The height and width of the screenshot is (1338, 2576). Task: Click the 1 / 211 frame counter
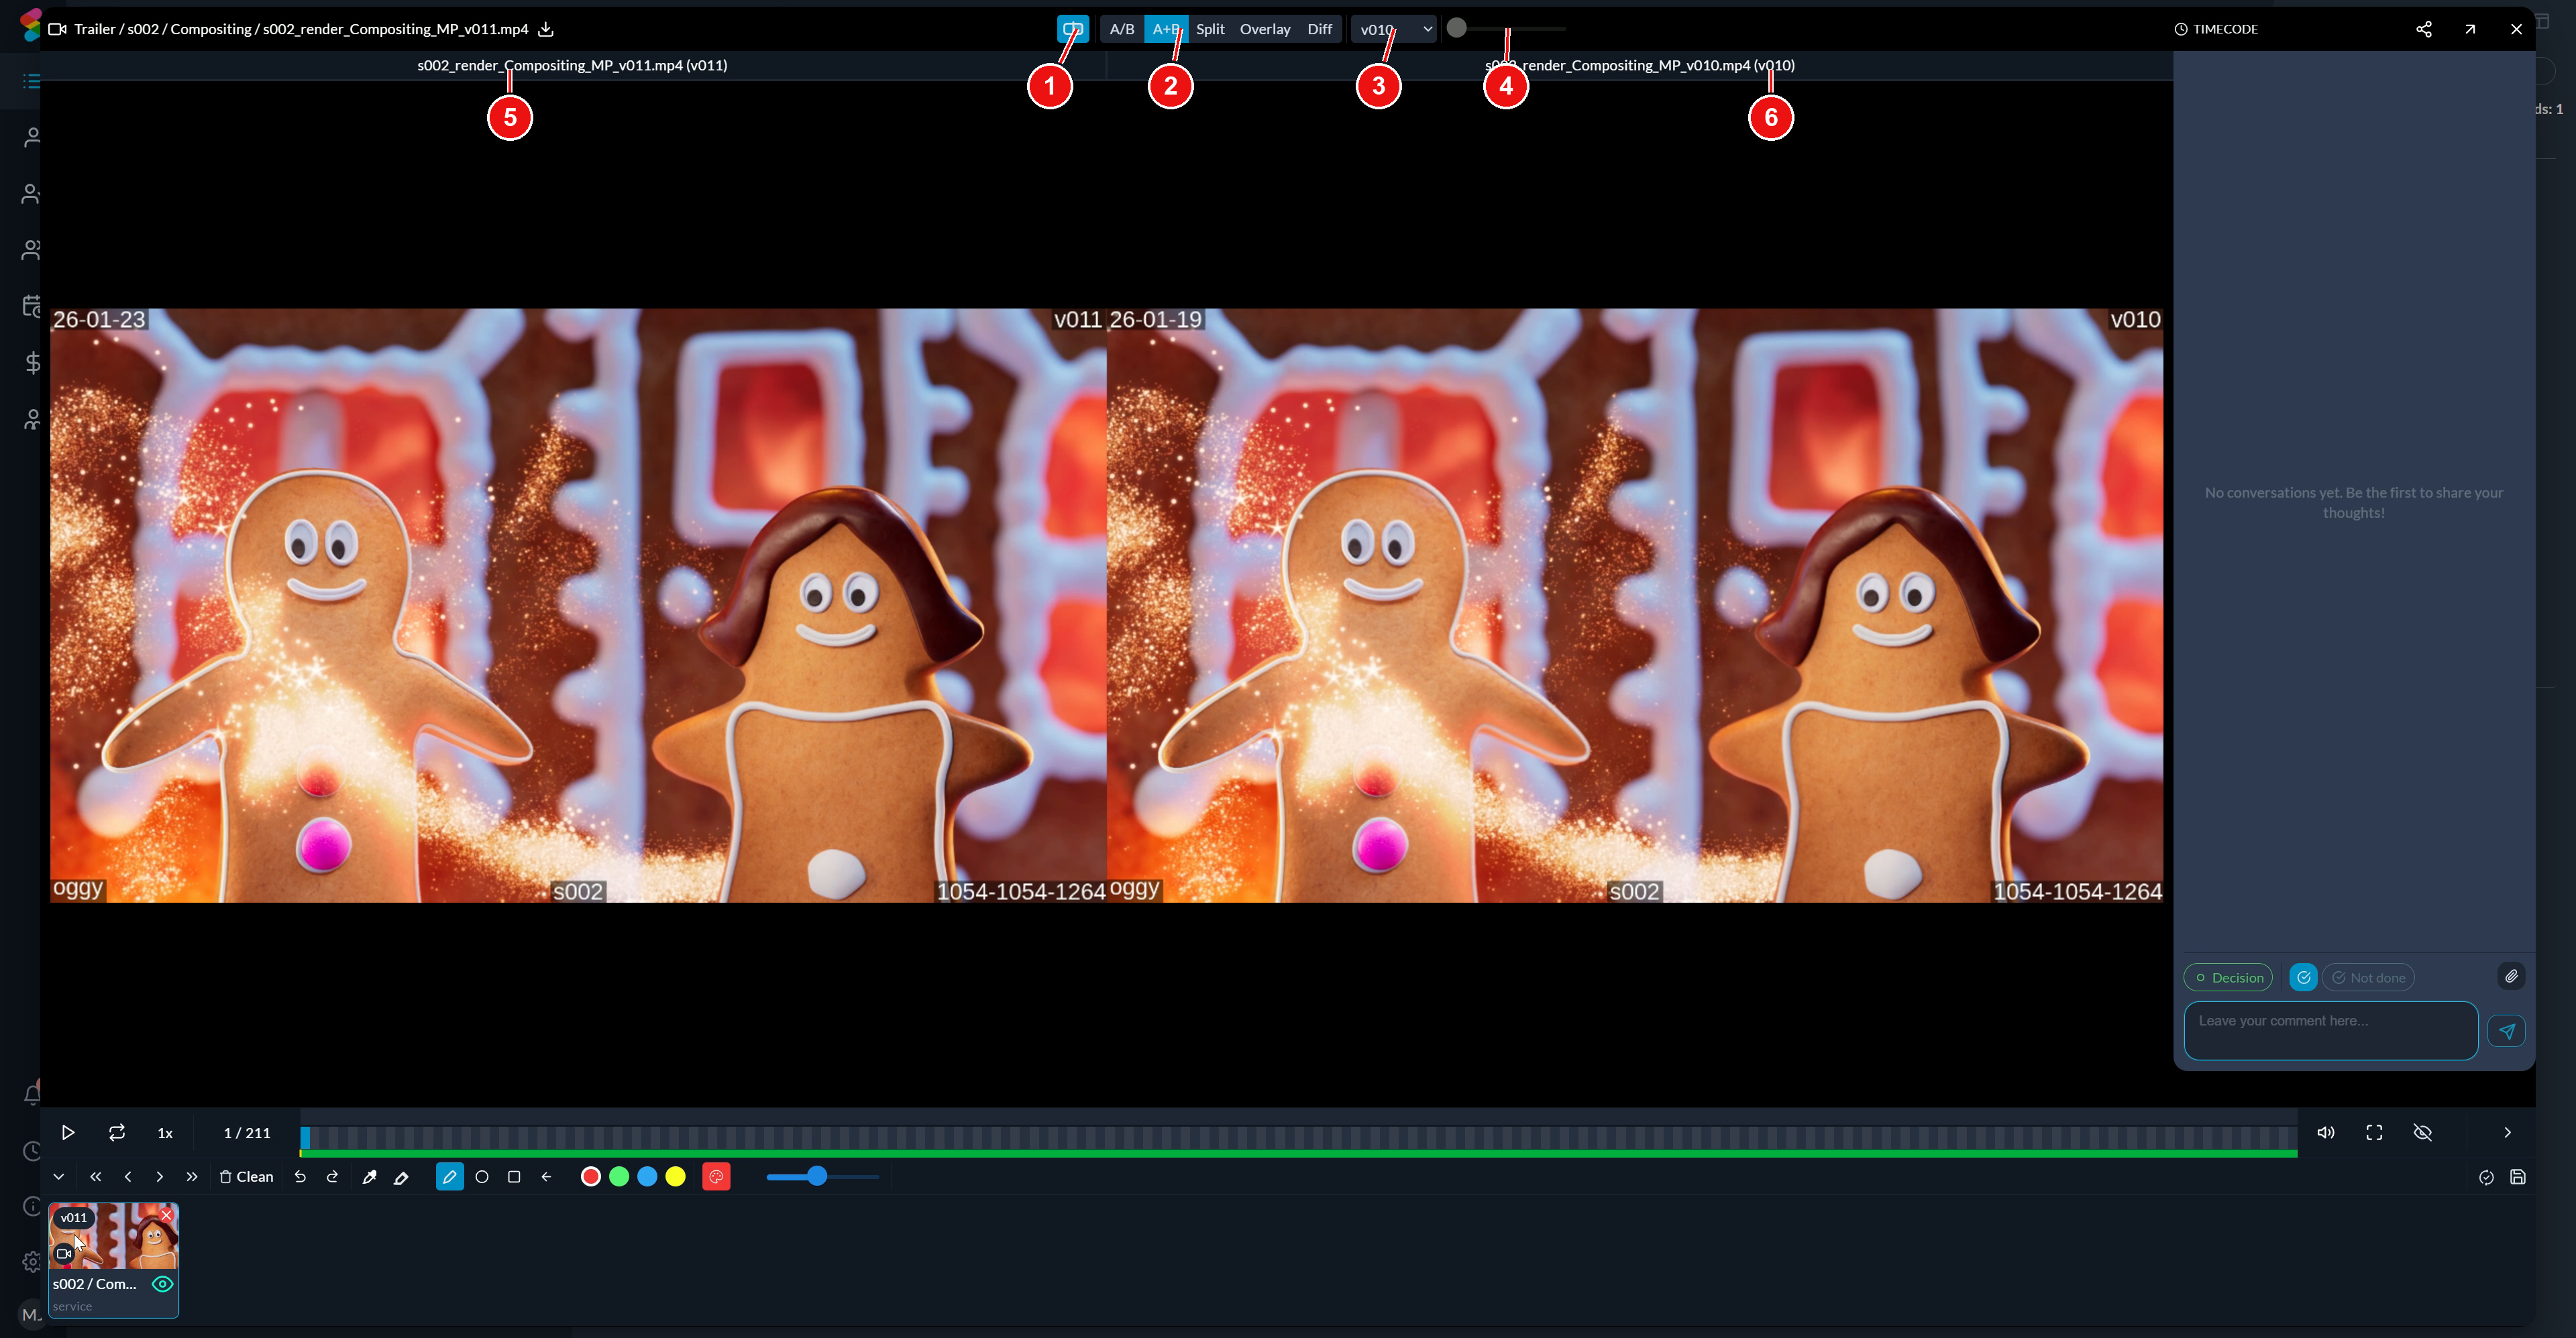247,1133
